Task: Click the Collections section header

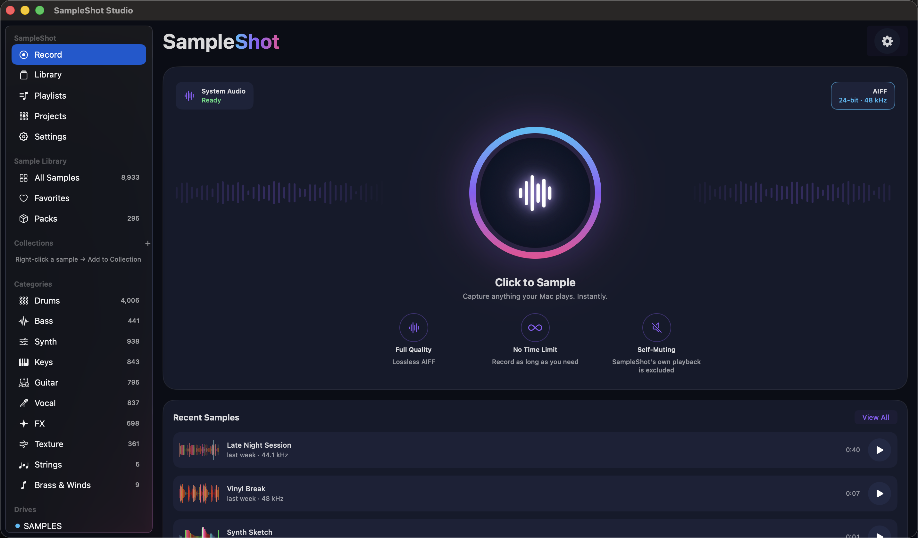Action: click(x=34, y=243)
